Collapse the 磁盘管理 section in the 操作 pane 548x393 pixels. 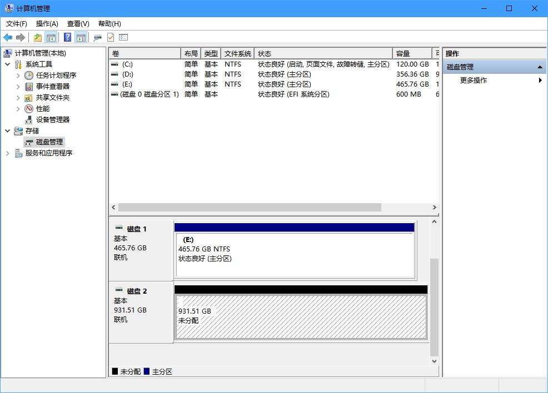pyautogui.click(x=539, y=66)
